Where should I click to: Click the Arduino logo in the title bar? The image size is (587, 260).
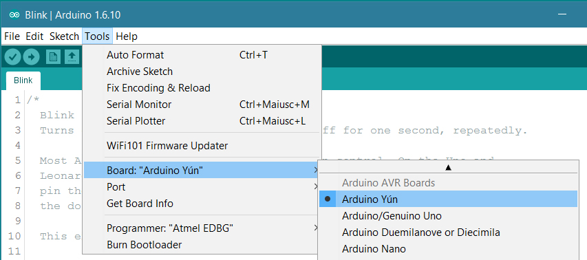(x=14, y=15)
